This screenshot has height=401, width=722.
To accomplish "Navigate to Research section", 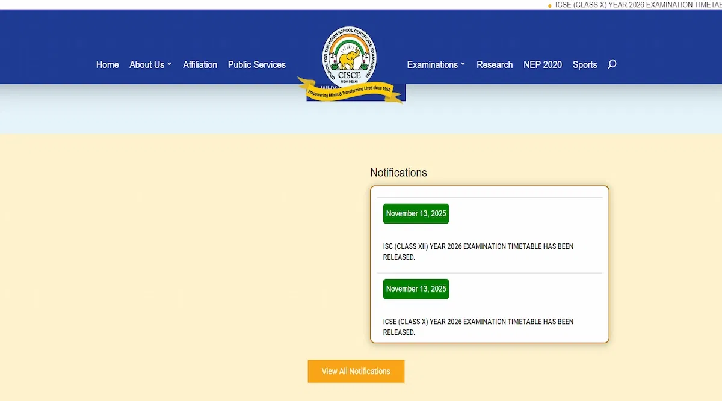I will [495, 64].
